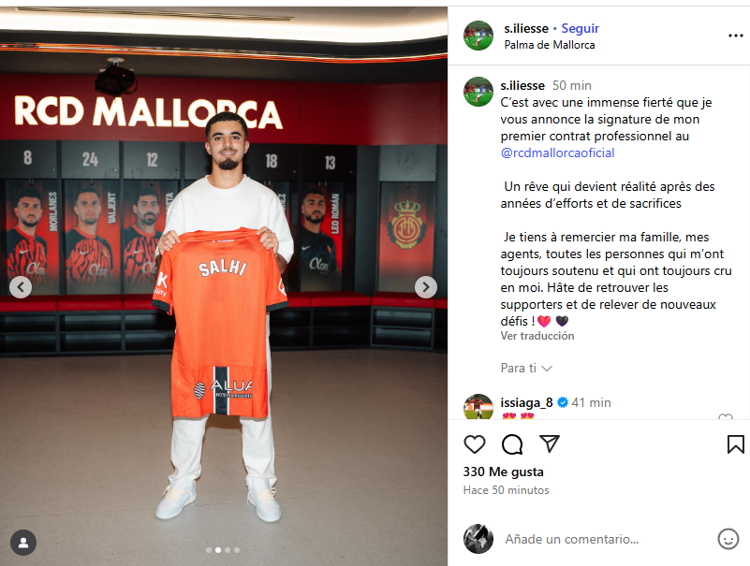Share the post via paper plane icon
Image resolution: width=750 pixels, height=566 pixels.
pos(549,443)
